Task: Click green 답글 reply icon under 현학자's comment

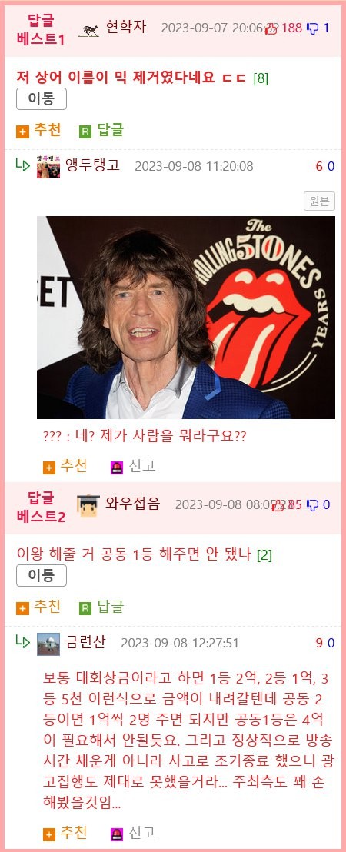Action: pos(85,131)
